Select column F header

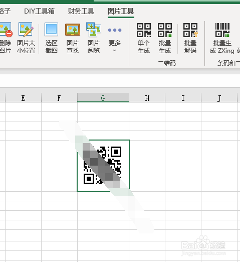pos(59,98)
